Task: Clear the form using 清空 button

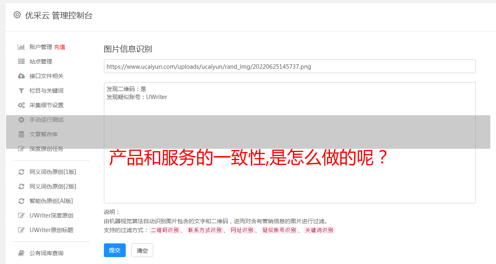Action: [142, 250]
